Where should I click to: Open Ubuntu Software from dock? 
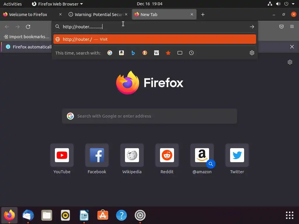click(103, 215)
